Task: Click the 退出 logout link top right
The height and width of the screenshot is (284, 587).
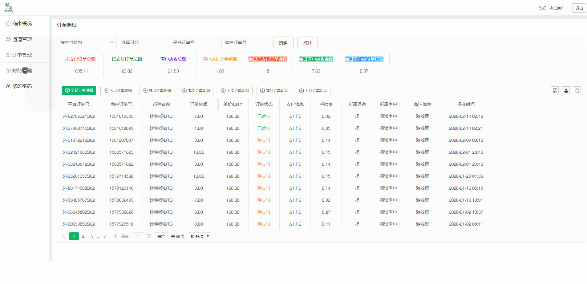Action: pos(579,8)
